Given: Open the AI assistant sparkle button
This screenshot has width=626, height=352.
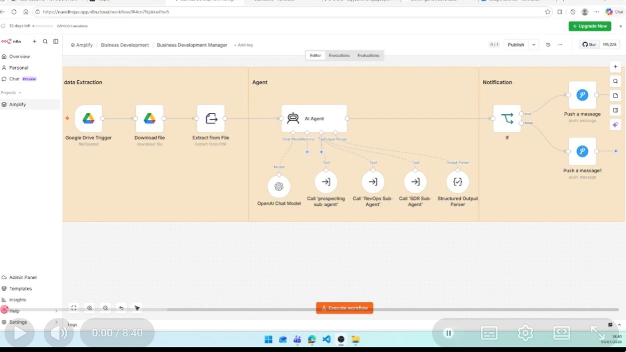Looking at the screenshot, I should point(615,125).
